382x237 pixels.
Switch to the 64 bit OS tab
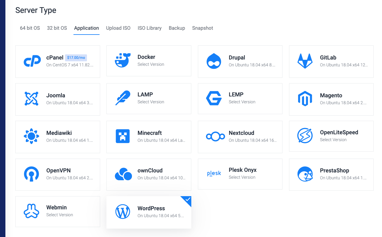pos(30,28)
